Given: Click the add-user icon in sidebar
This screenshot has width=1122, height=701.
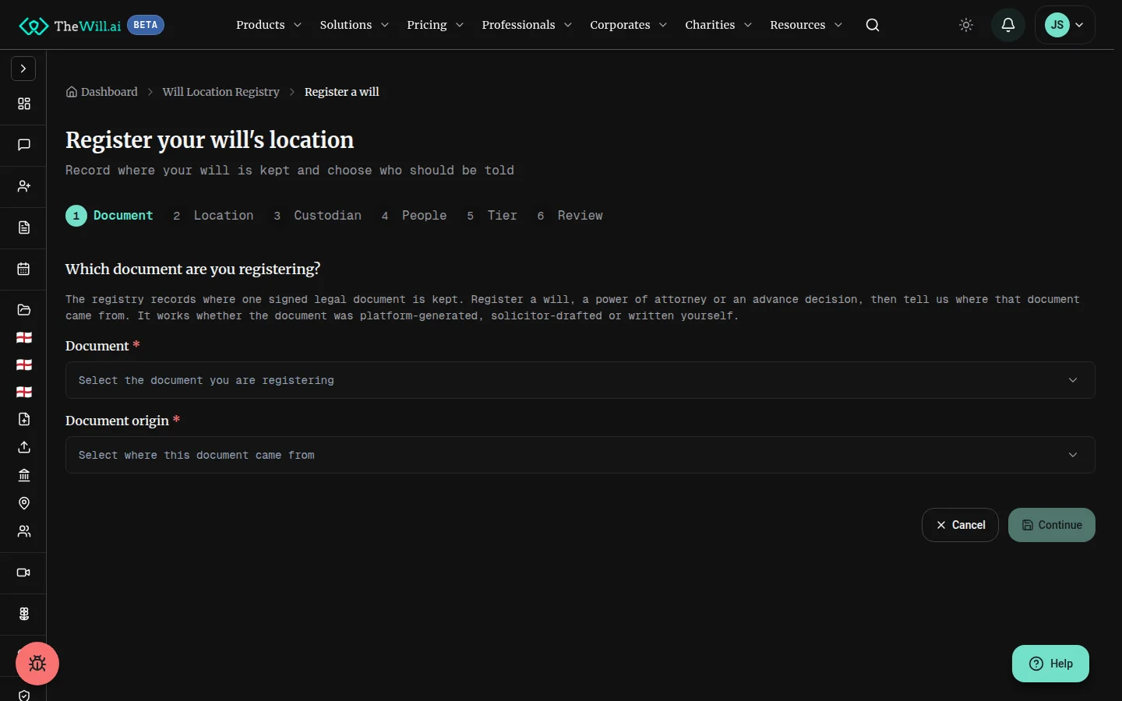Looking at the screenshot, I should pyautogui.click(x=24, y=186).
